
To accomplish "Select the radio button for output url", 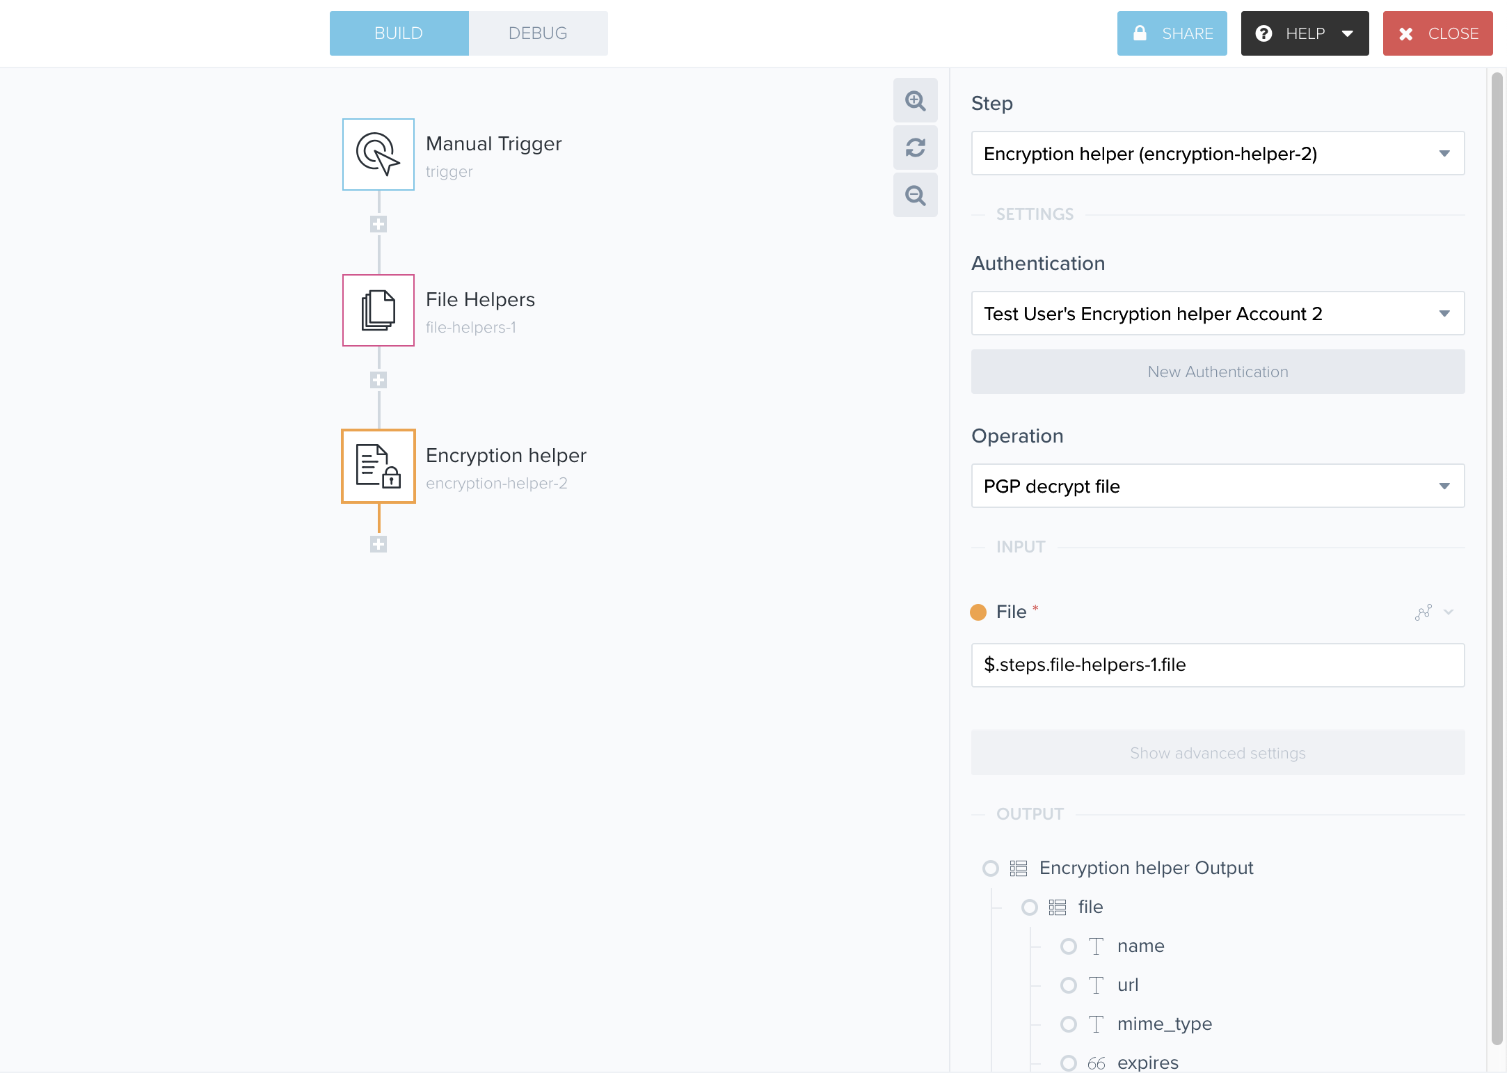I will coord(1069,985).
